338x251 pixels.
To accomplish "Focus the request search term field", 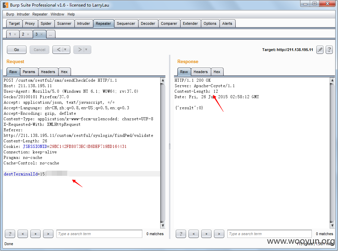I will [x=99, y=234].
